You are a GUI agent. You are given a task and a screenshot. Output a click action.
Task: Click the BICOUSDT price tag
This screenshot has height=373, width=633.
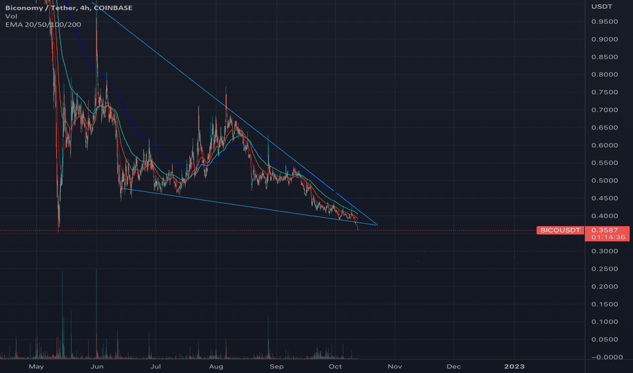pos(560,231)
